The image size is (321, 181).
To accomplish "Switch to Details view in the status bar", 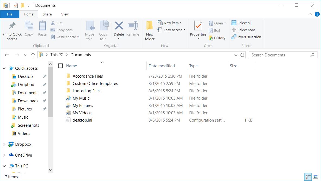I will click(x=308, y=177).
